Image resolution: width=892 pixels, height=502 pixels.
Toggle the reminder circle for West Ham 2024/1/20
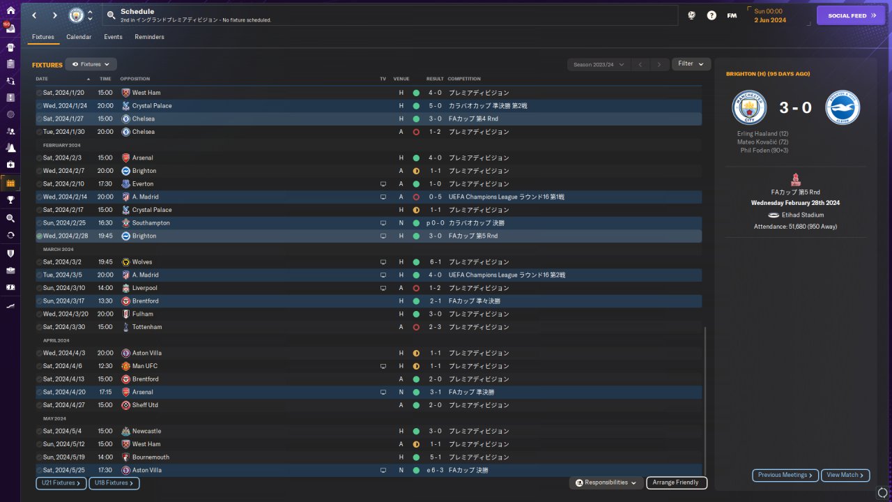coord(40,93)
